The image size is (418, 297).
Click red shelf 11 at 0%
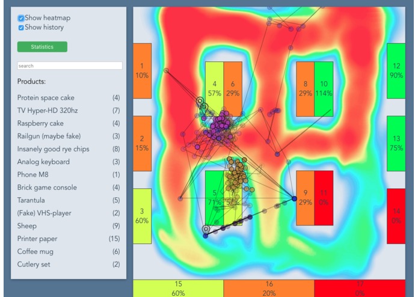coord(324,198)
